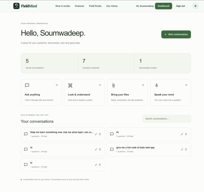
Task: Go to Features in the top navigation
Action: [79, 6]
